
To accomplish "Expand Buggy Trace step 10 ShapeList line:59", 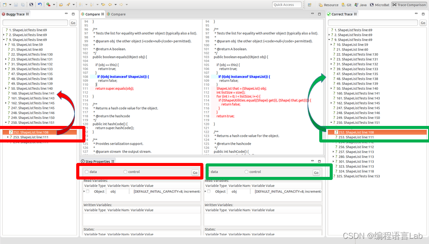I will tap(6, 44).
